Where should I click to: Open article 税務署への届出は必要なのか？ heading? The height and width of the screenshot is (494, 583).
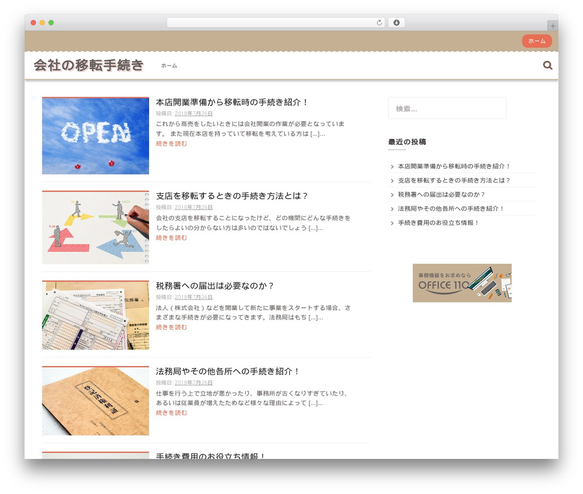[x=215, y=286]
